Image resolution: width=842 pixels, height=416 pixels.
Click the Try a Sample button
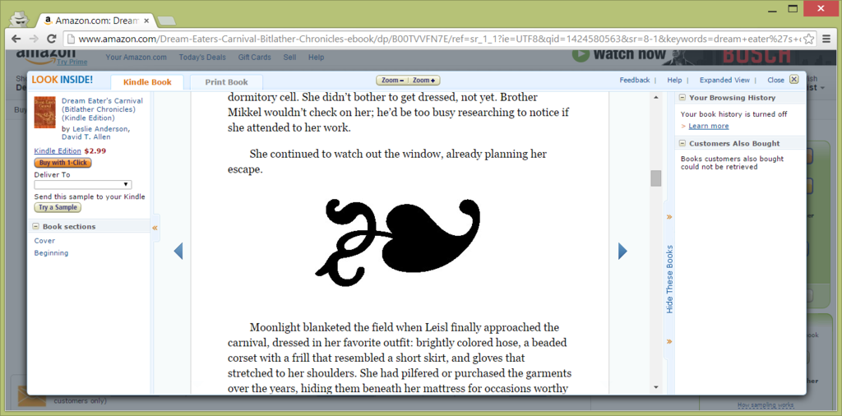pos(58,208)
